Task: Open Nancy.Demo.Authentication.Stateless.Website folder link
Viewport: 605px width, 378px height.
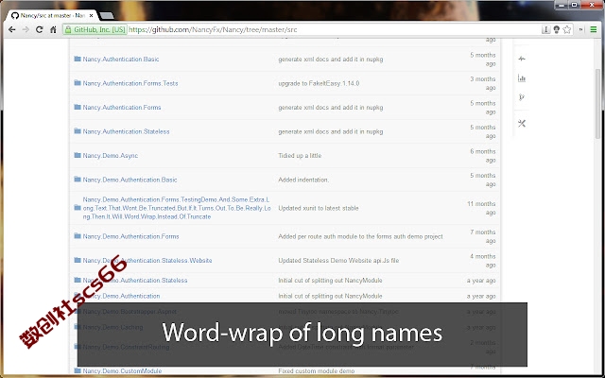Action: coord(147,261)
